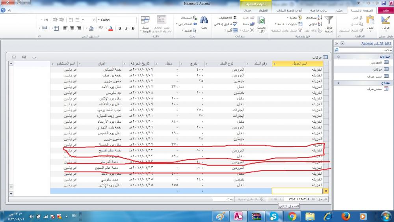Open خرج column filter arrow
394x222 pixels.
pos(181,64)
